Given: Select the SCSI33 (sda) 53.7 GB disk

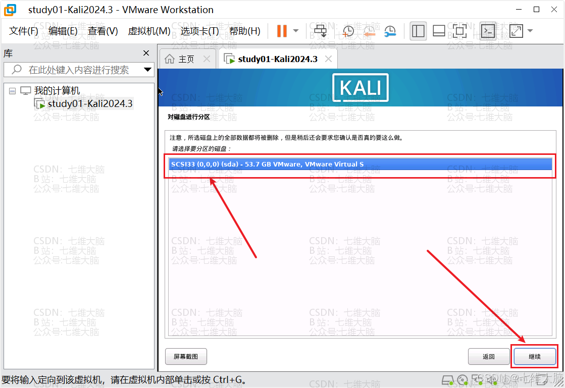Looking at the screenshot, I should [361, 164].
